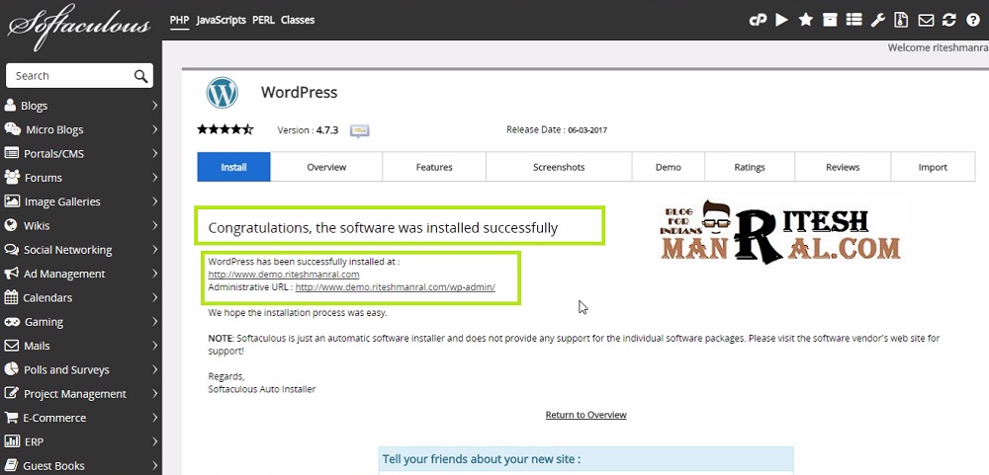Go to cPanel via the cP icon

758,20
